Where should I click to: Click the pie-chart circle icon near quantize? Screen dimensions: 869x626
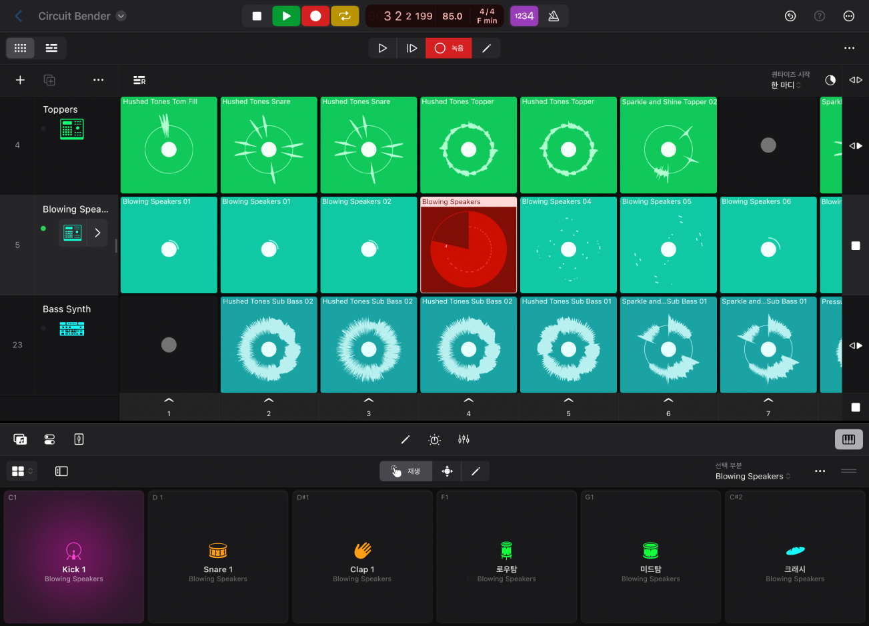[830, 80]
